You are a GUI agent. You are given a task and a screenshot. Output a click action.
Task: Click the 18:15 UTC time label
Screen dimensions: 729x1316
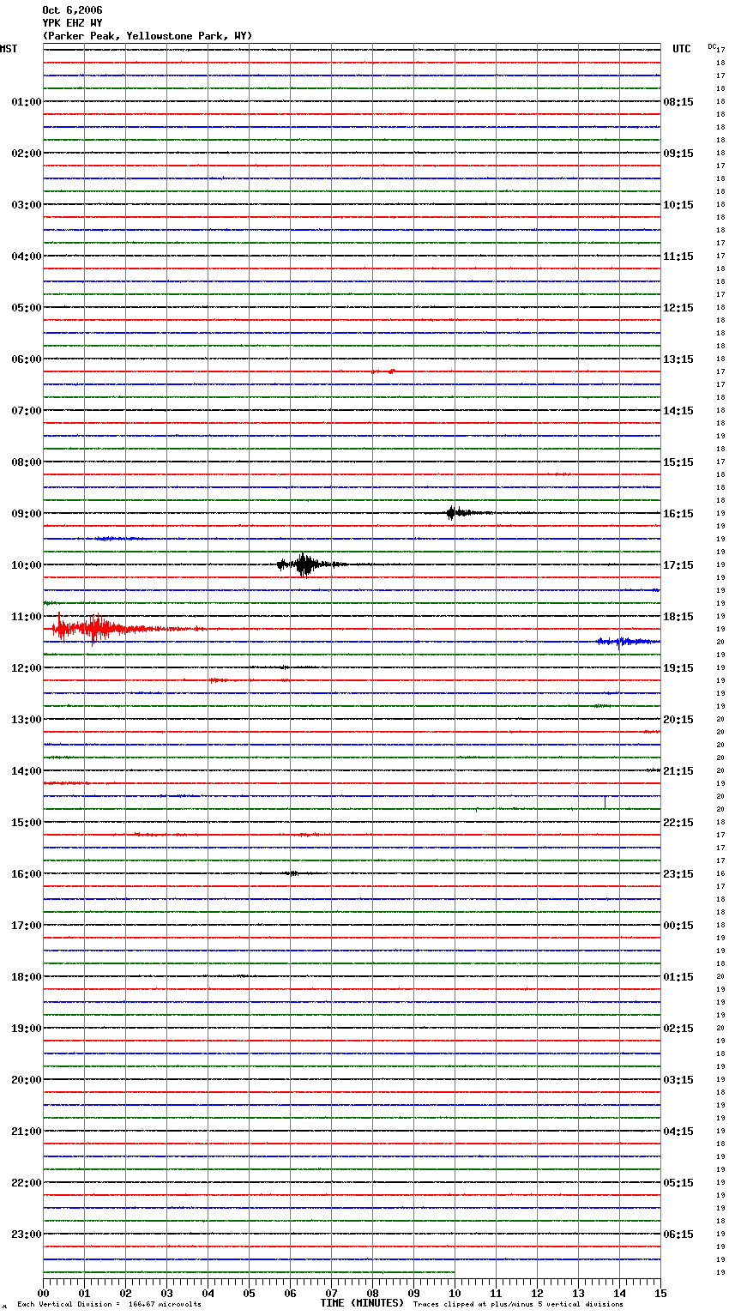coord(678,617)
